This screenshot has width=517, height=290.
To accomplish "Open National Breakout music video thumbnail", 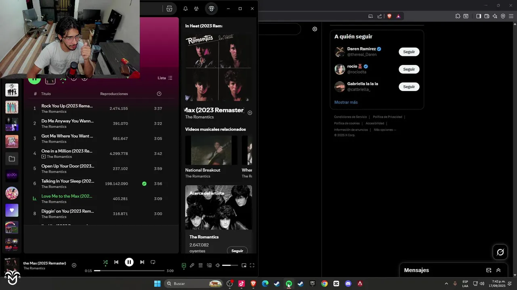I will [211, 150].
